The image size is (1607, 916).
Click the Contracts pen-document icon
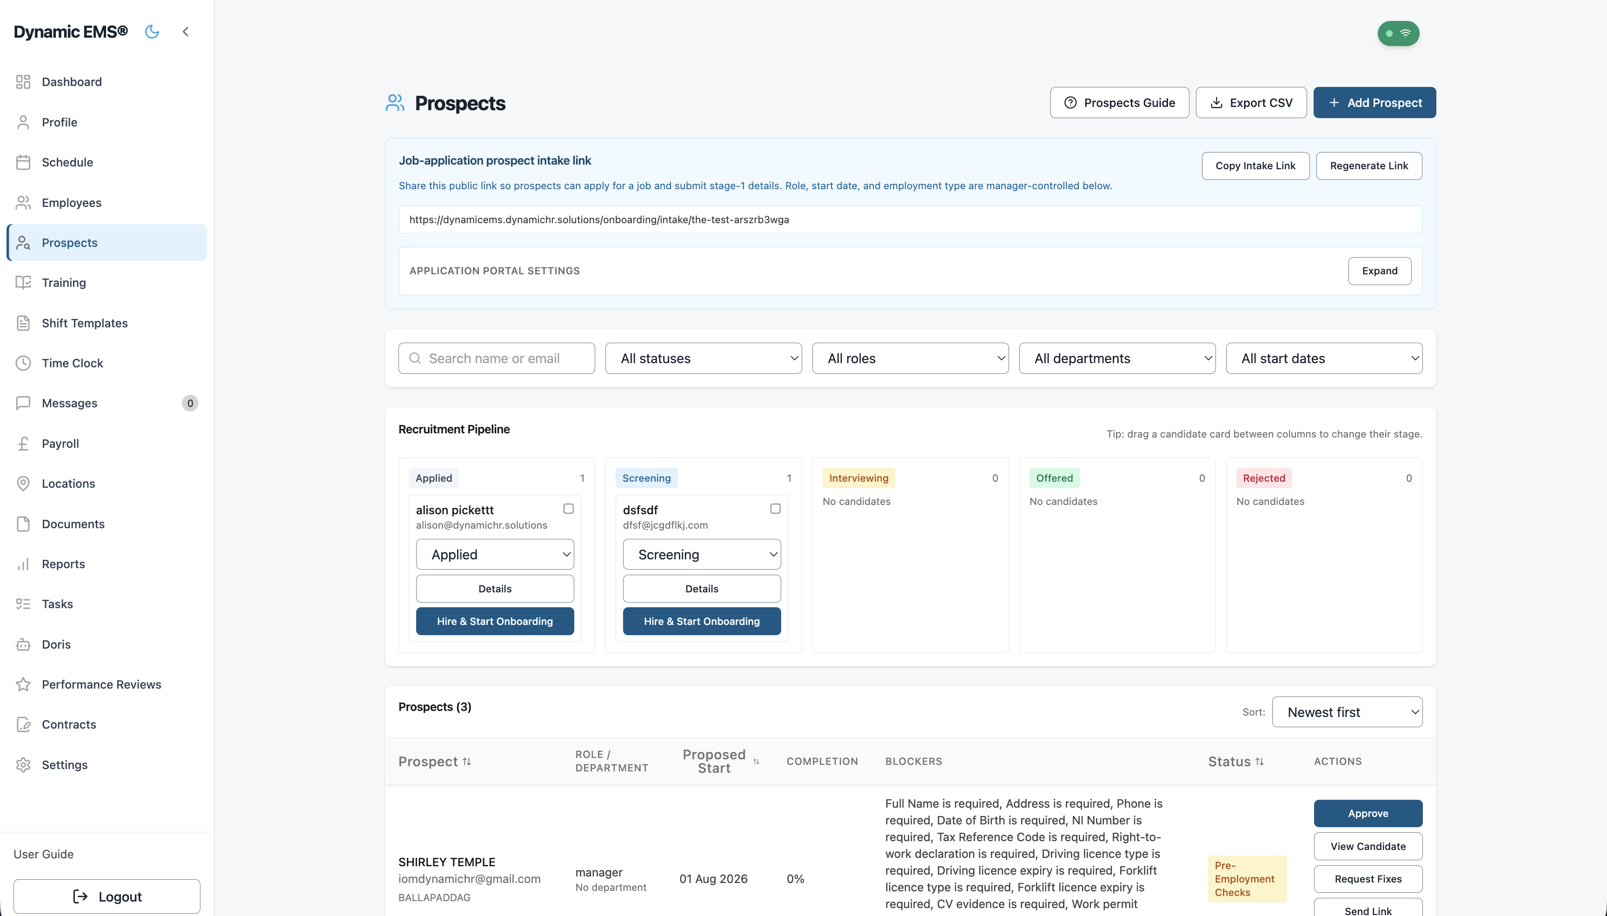point(23,725)
